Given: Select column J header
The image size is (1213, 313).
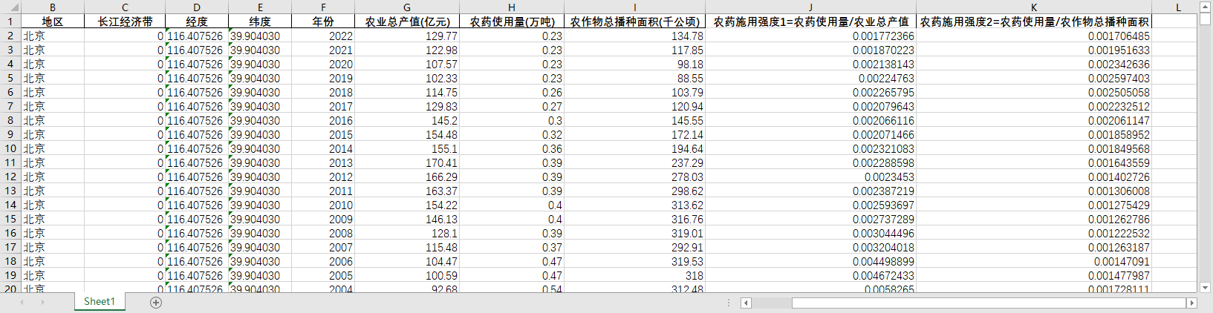Looking at the screenshot, I should pos(810,7).
